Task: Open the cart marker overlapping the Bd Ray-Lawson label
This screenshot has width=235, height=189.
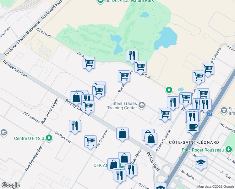Action: click(x=88, y=107)
